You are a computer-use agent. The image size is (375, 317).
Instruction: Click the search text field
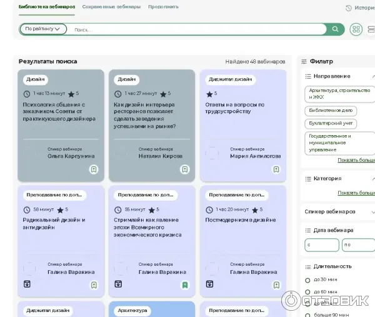click(196, 29)
